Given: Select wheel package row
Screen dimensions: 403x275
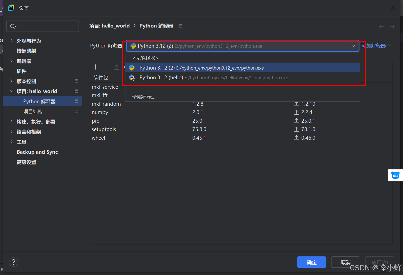Looking at the screenshot, I should [241, 138].
